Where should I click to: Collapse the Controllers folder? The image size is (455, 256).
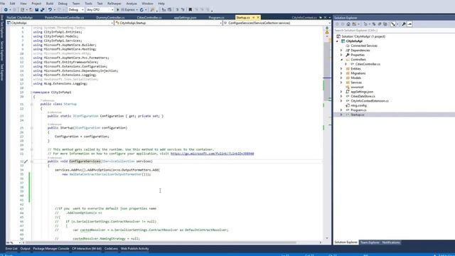tap(341, 60)
